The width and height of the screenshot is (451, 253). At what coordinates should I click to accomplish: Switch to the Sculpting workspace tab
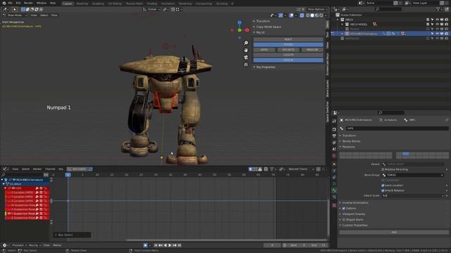(x=98, y=4)
